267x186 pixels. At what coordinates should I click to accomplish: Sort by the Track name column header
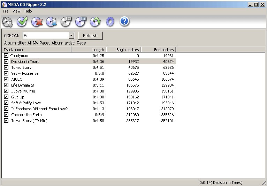pyautogui.click(x=37, y=50)
